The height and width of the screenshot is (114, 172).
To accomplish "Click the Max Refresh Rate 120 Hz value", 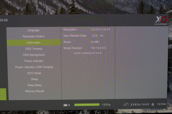I will coord(97,36).
